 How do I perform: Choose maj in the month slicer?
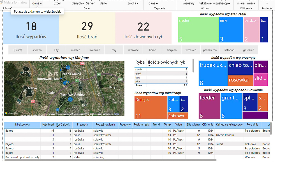[114, 50]
